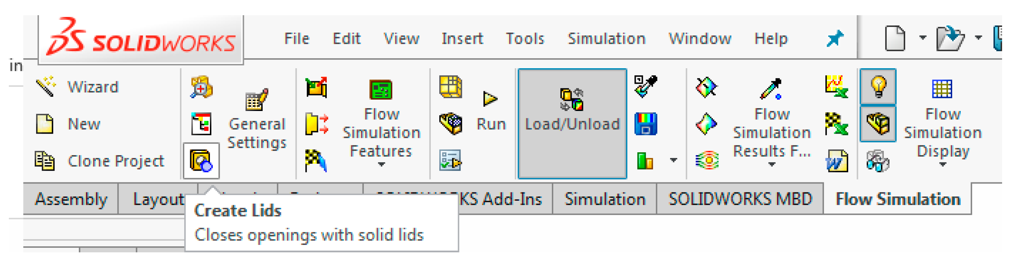1012x264 pixels.
Task: Click the SOLIDWORKS logo
Action: pyautogui.click(x=141, y=40)
